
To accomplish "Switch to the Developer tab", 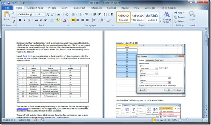I will tap(150, 8).
